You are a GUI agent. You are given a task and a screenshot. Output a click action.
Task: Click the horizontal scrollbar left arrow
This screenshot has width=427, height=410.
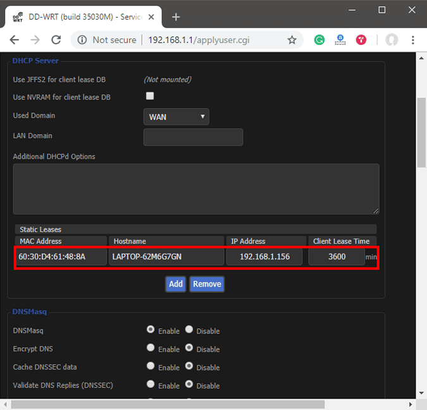coord(5,404)
